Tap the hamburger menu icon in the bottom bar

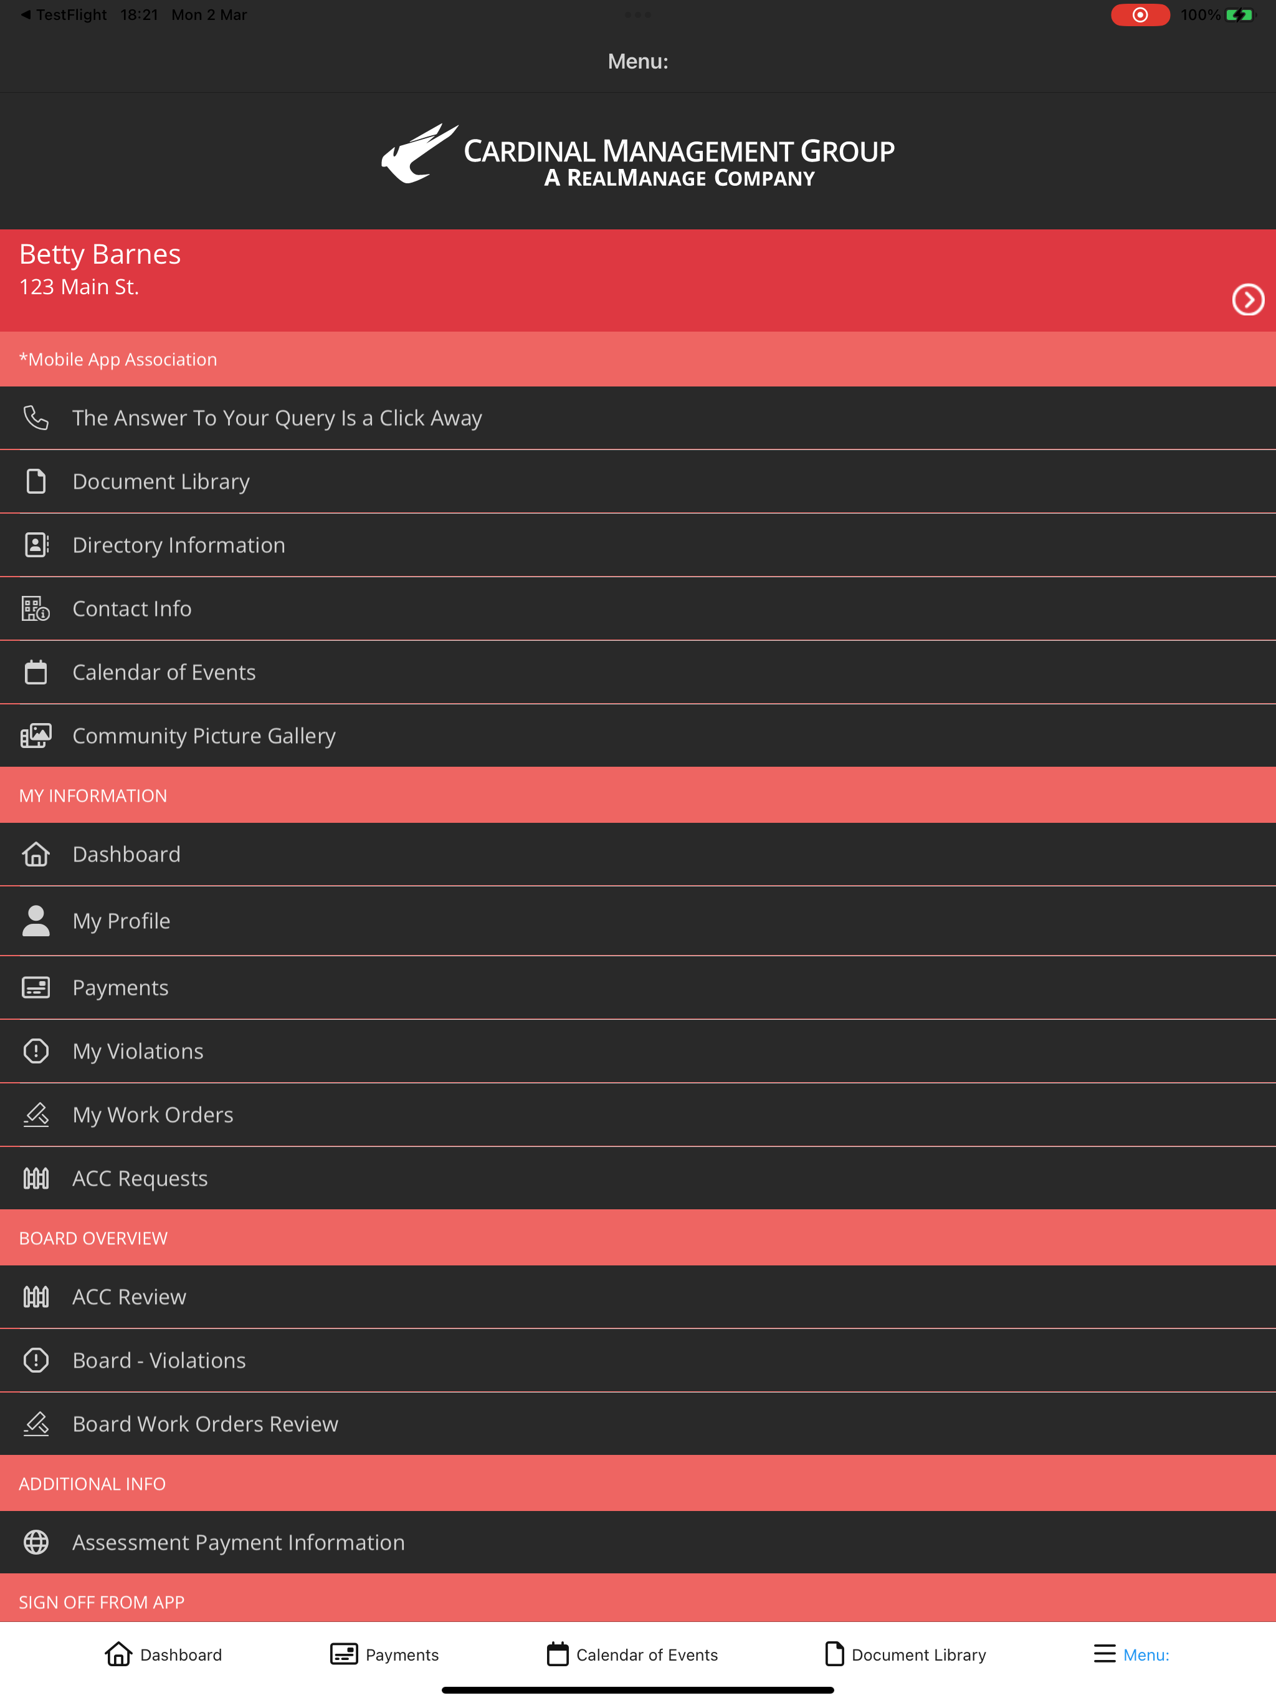(x=1105, y=1654)
